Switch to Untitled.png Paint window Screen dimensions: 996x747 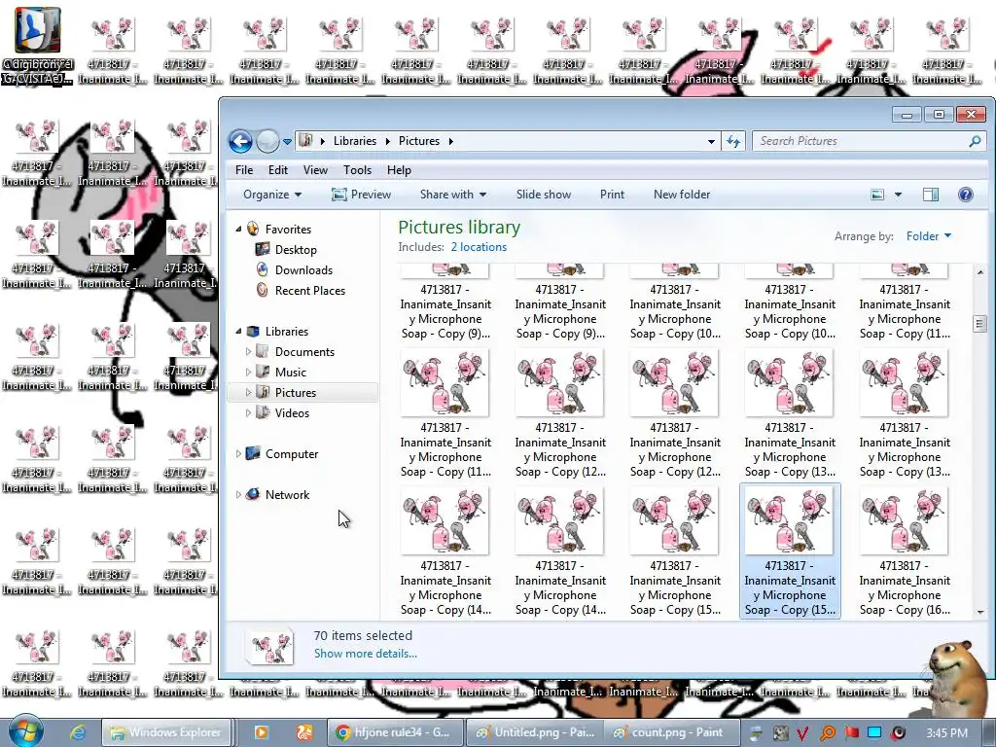(x=535, y=732)
